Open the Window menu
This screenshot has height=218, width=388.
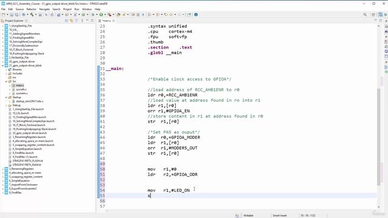click(87, 9)
